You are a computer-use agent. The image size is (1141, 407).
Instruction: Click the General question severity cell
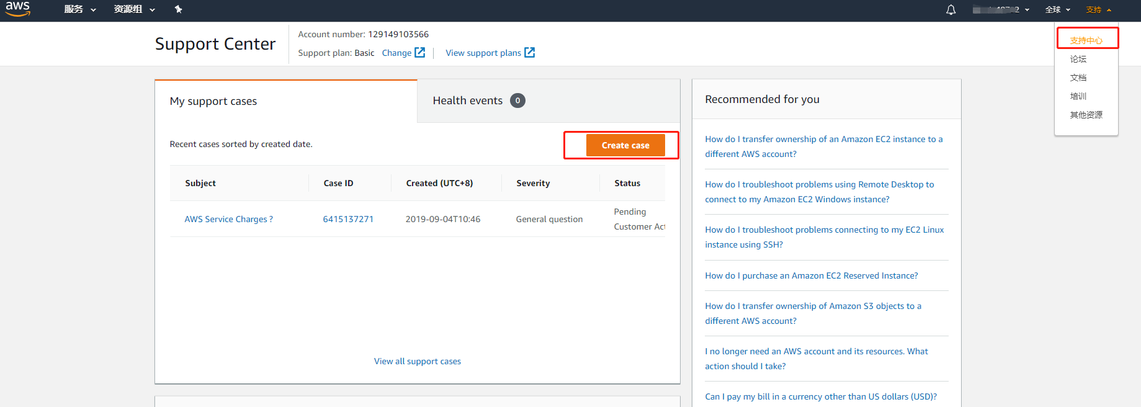pos(549,219)
